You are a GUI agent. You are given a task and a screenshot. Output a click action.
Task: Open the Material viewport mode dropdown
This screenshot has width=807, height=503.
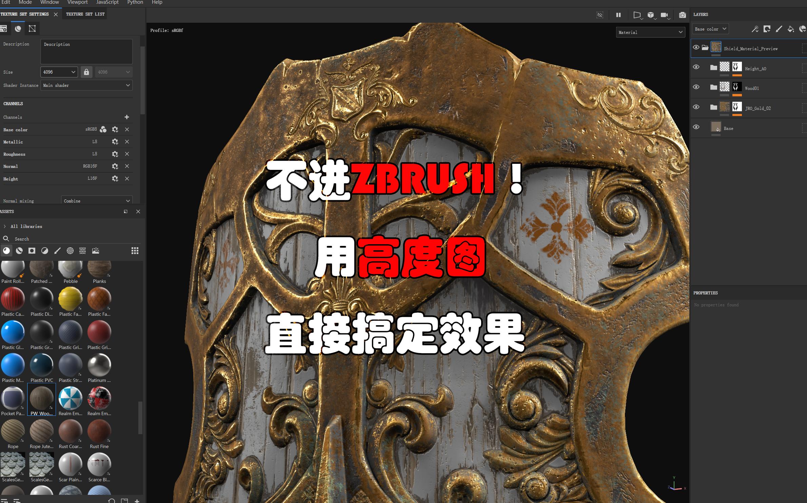tap(651, 32)
